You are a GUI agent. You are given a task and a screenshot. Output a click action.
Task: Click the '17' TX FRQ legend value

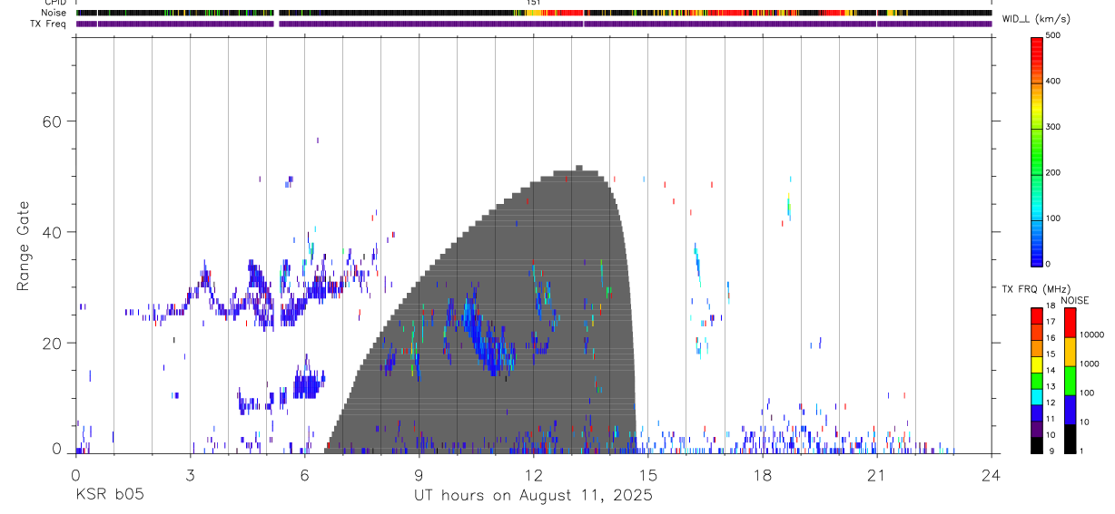click(1051, 322)
